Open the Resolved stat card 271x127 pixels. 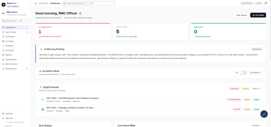pos(229,32)
